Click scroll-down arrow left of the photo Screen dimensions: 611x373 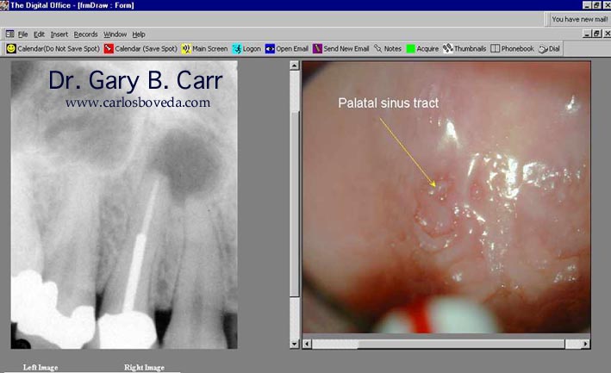[296, 344]
